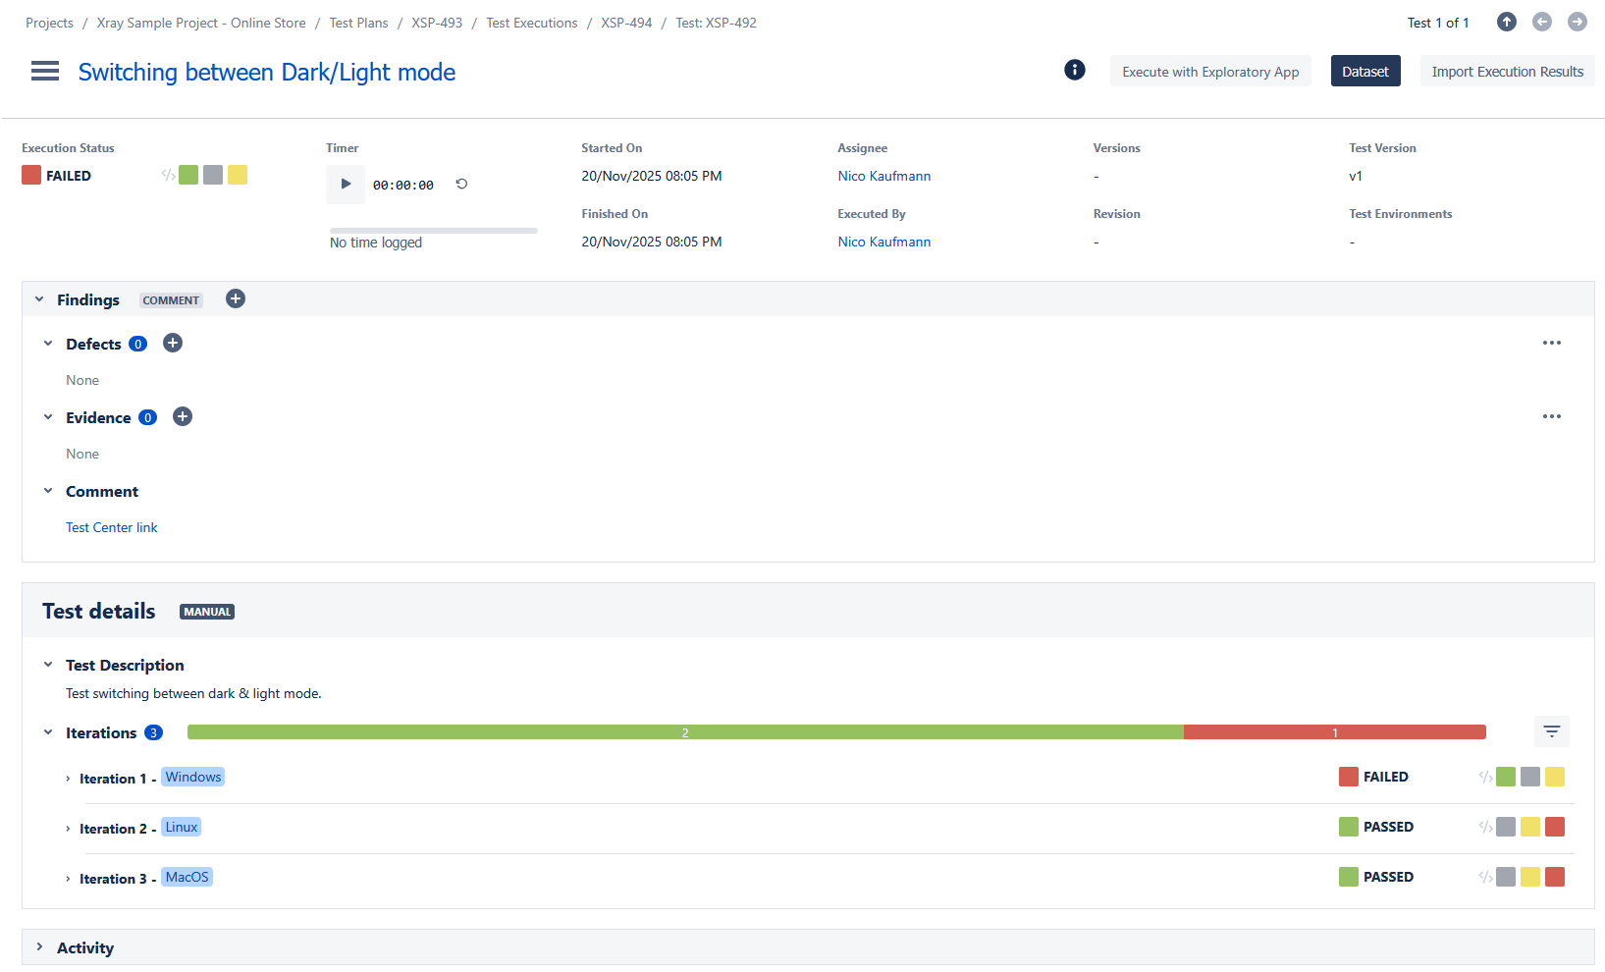Set overall execution status to green passed
The width and height of the screenshot is (1605, 972).
pyautogui.click(x=188, y=175)
